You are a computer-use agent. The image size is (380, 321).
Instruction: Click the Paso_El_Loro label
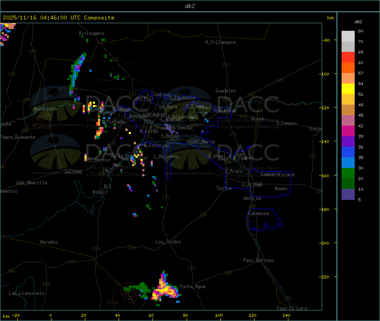(292, 308)
